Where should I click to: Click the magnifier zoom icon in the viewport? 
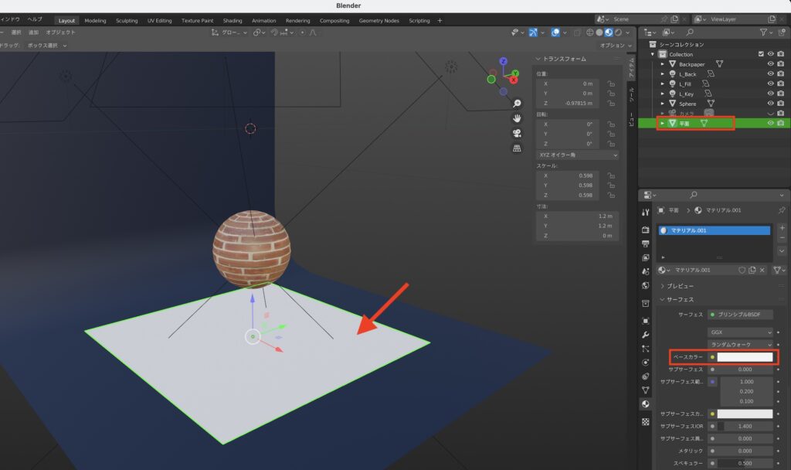point(516,103)
